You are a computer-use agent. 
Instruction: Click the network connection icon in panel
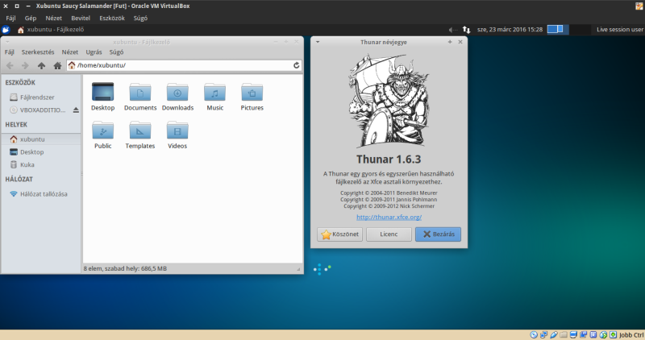click(x=466, y=30)
